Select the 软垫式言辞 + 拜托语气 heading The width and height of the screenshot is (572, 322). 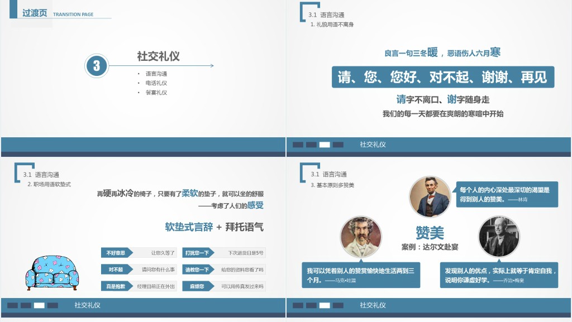pyautogui.click(x=214, y=227)
